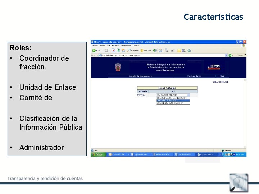
Task: Open the Herramientas menu
Action: point(126,45)
